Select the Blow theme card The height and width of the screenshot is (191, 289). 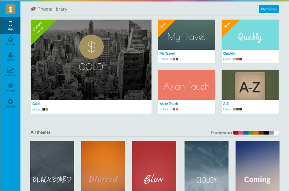[x=154, y=166]
